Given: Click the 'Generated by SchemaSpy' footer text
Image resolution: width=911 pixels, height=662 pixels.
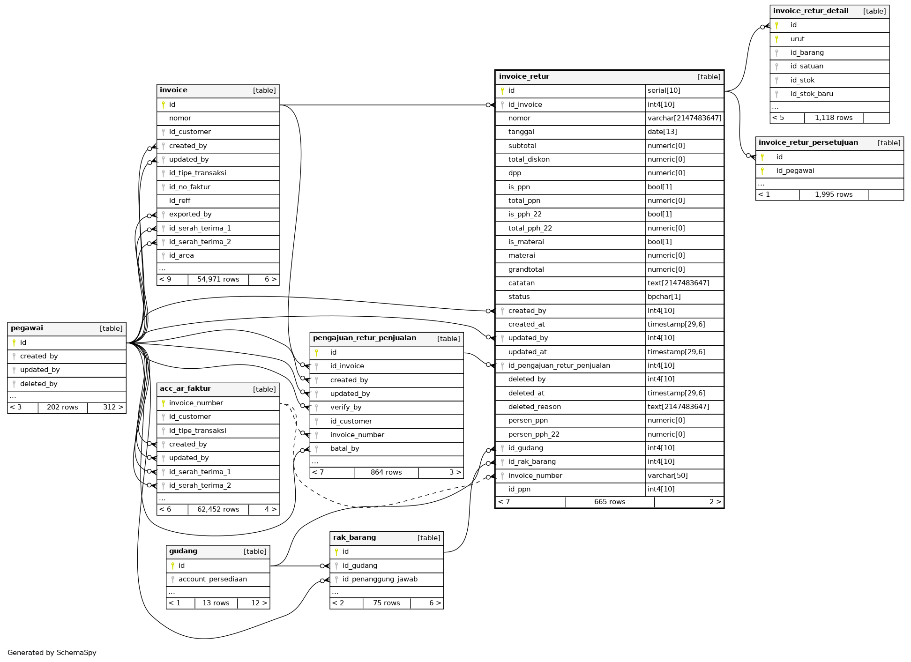Looking at the screenshot, I should click(x=52, y=653).
